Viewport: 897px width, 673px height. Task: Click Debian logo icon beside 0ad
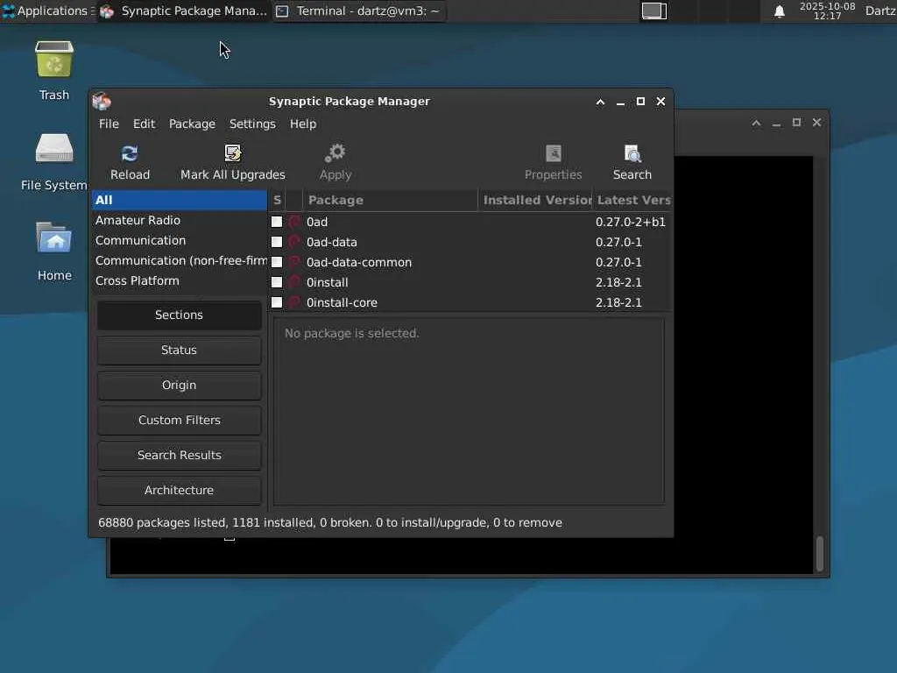(294, 222)
